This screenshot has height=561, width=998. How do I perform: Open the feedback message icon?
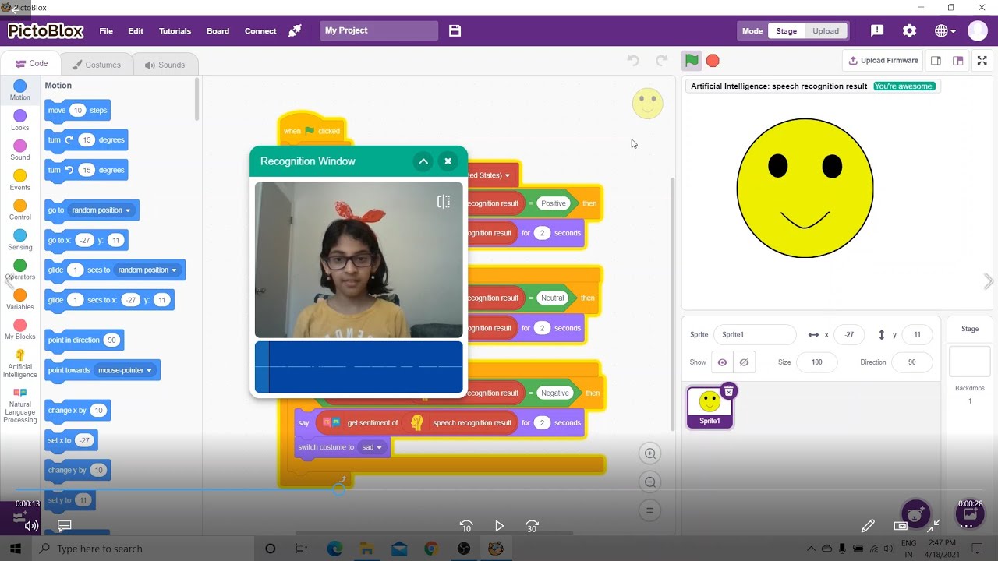[x=877, y=30]
